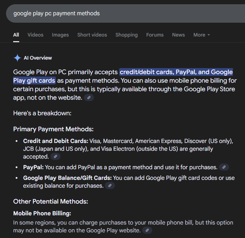Screen dimensions: 245x238
Task: Open the Short videos tab
Action: tap(92, 35)
